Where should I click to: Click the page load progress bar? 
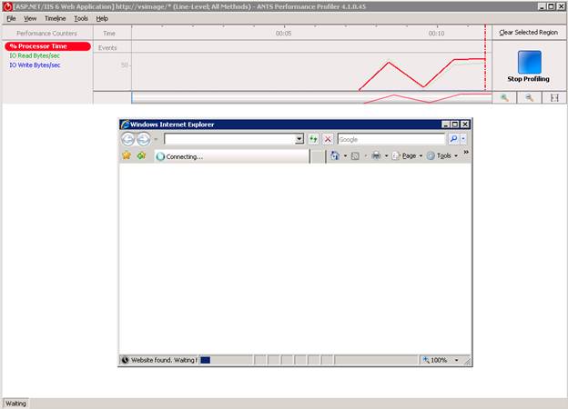[x=226, y=360]
